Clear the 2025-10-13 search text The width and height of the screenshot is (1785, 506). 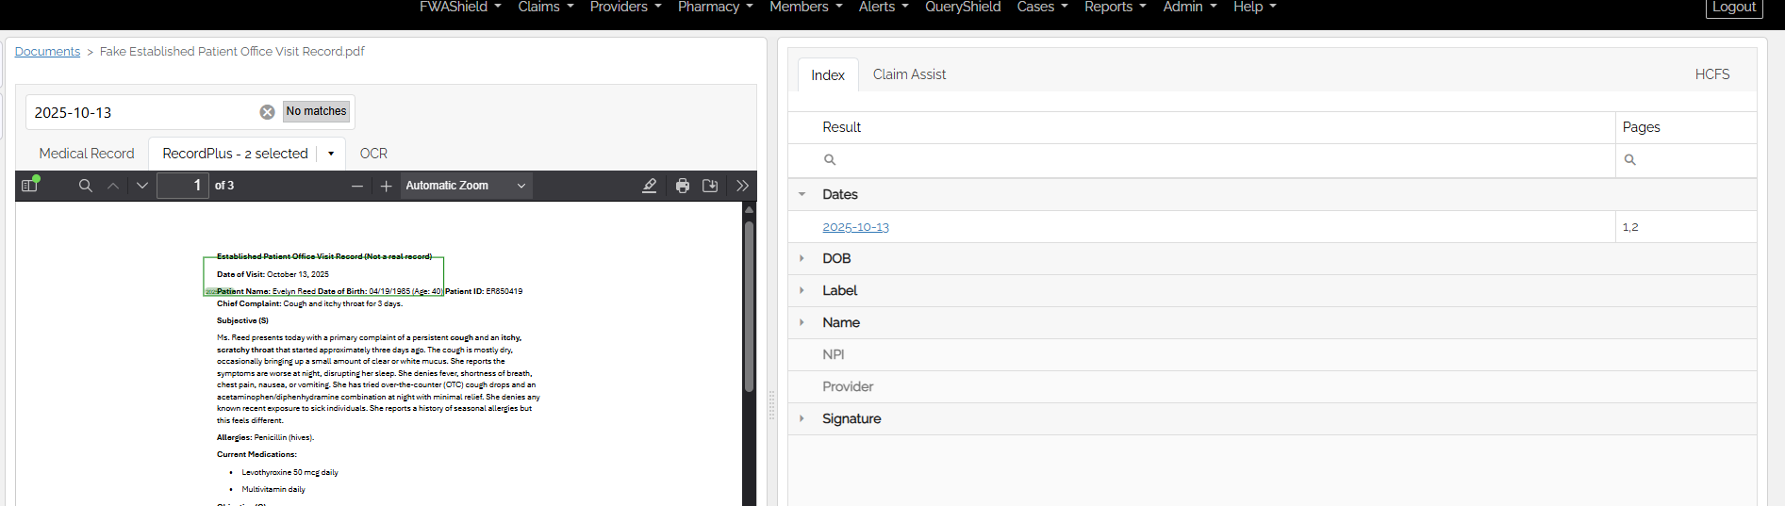(x=268, y=112)
